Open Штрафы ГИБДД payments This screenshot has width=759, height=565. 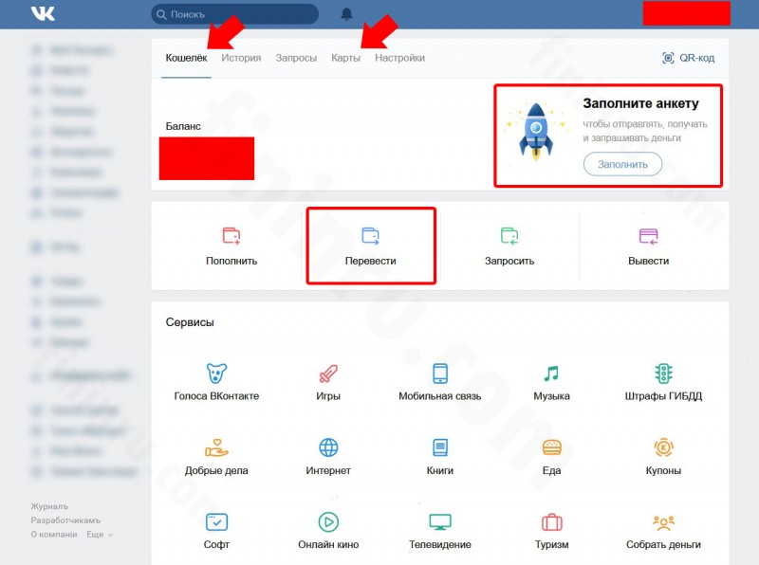point(663,382)
